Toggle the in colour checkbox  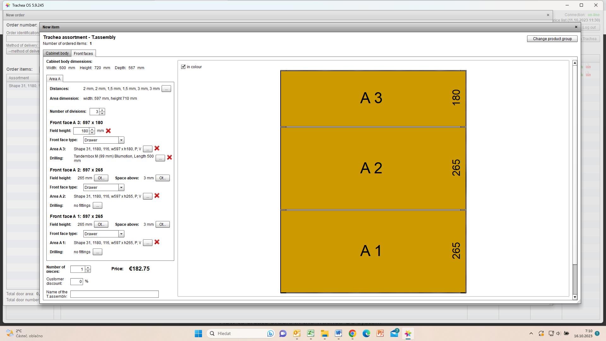click(x=183, y=67)
